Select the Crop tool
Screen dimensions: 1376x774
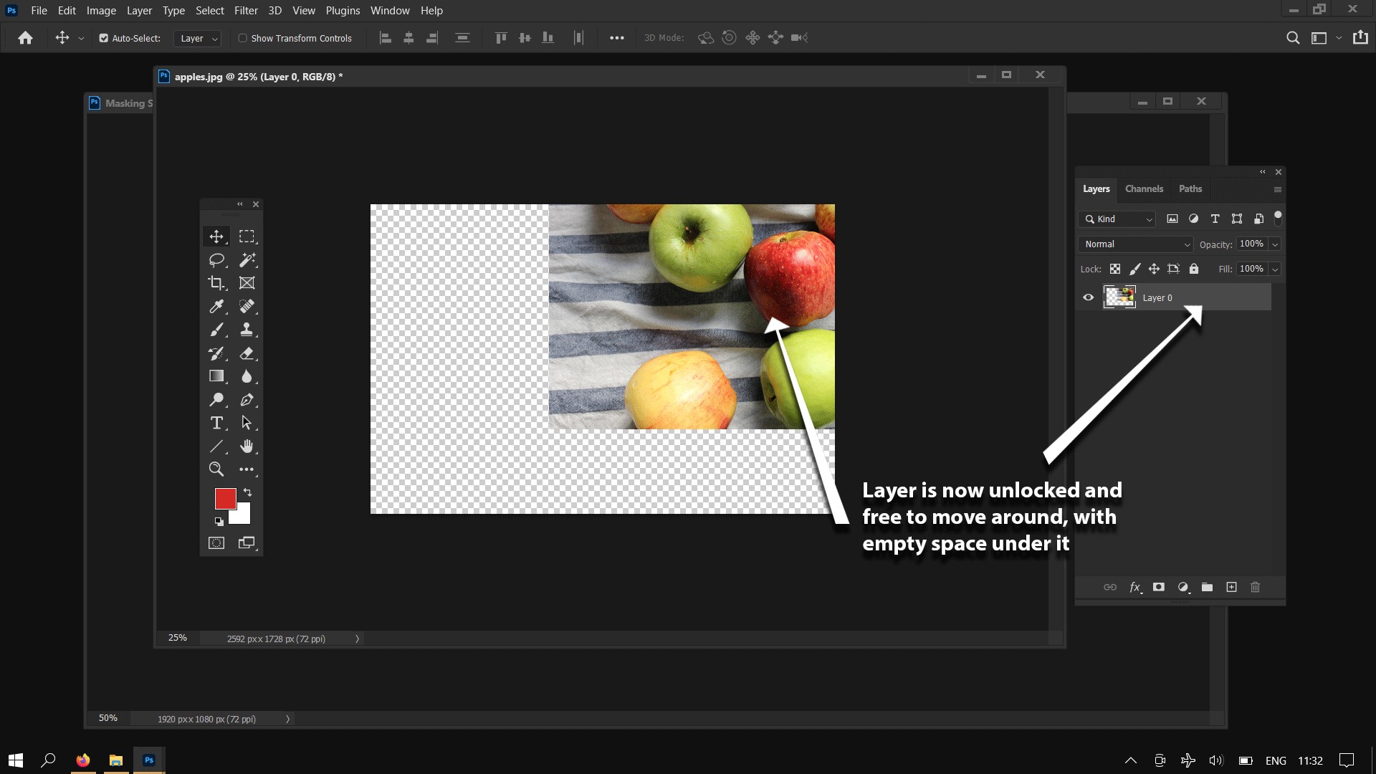216,283
